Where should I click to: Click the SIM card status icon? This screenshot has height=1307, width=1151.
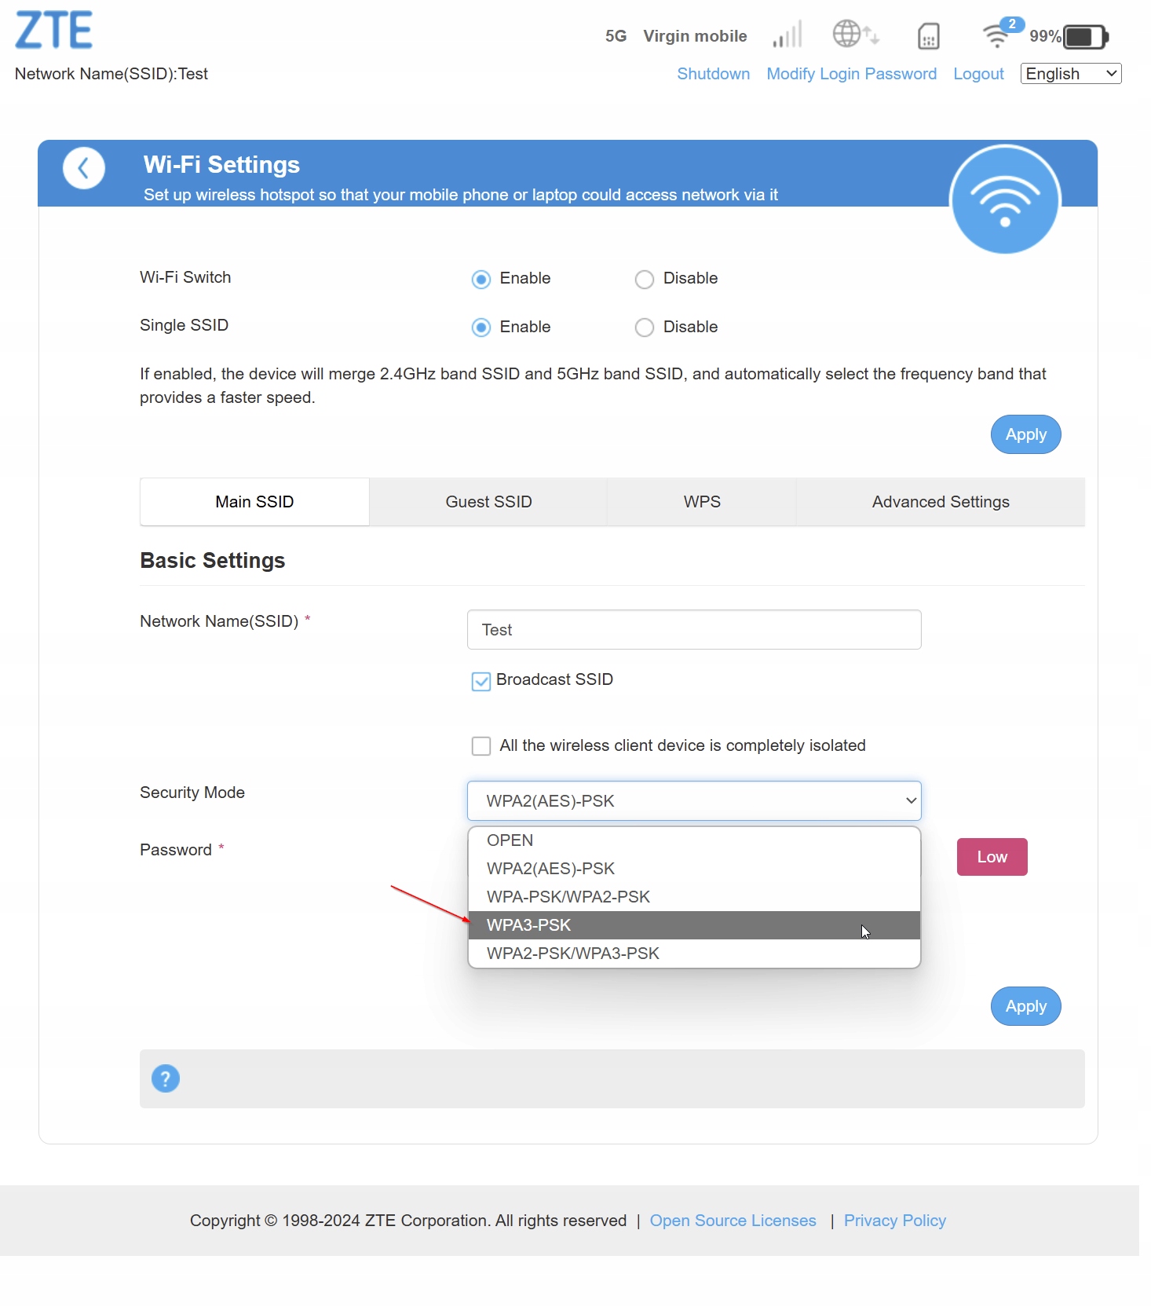(x=928, y=36)
